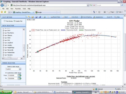Open the browser Tools menu
This screenshot has height=94, width=126.
click(x=24, y=9)
